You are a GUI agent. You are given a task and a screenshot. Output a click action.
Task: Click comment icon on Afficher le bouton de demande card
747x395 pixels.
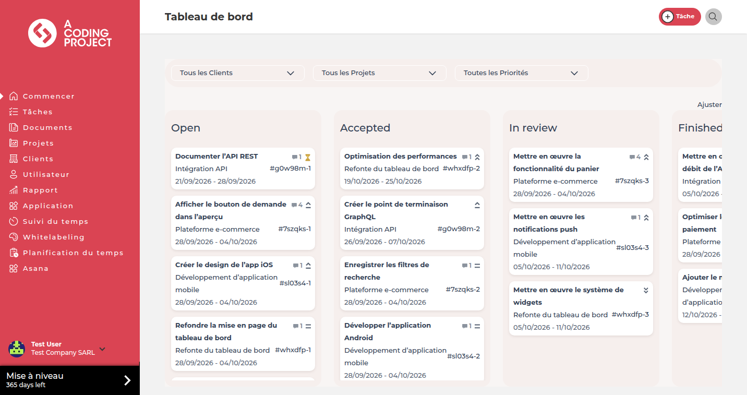pyautogui.click(x=294, y=205)
